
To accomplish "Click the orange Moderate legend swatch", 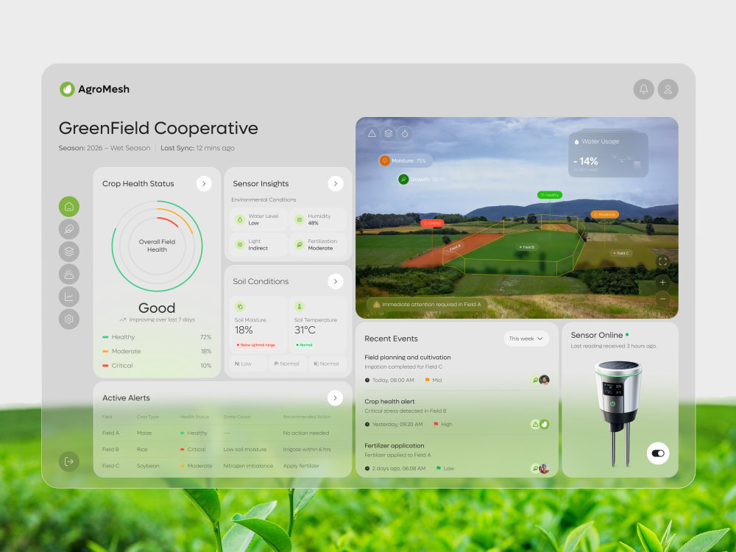I will point(105,351).
